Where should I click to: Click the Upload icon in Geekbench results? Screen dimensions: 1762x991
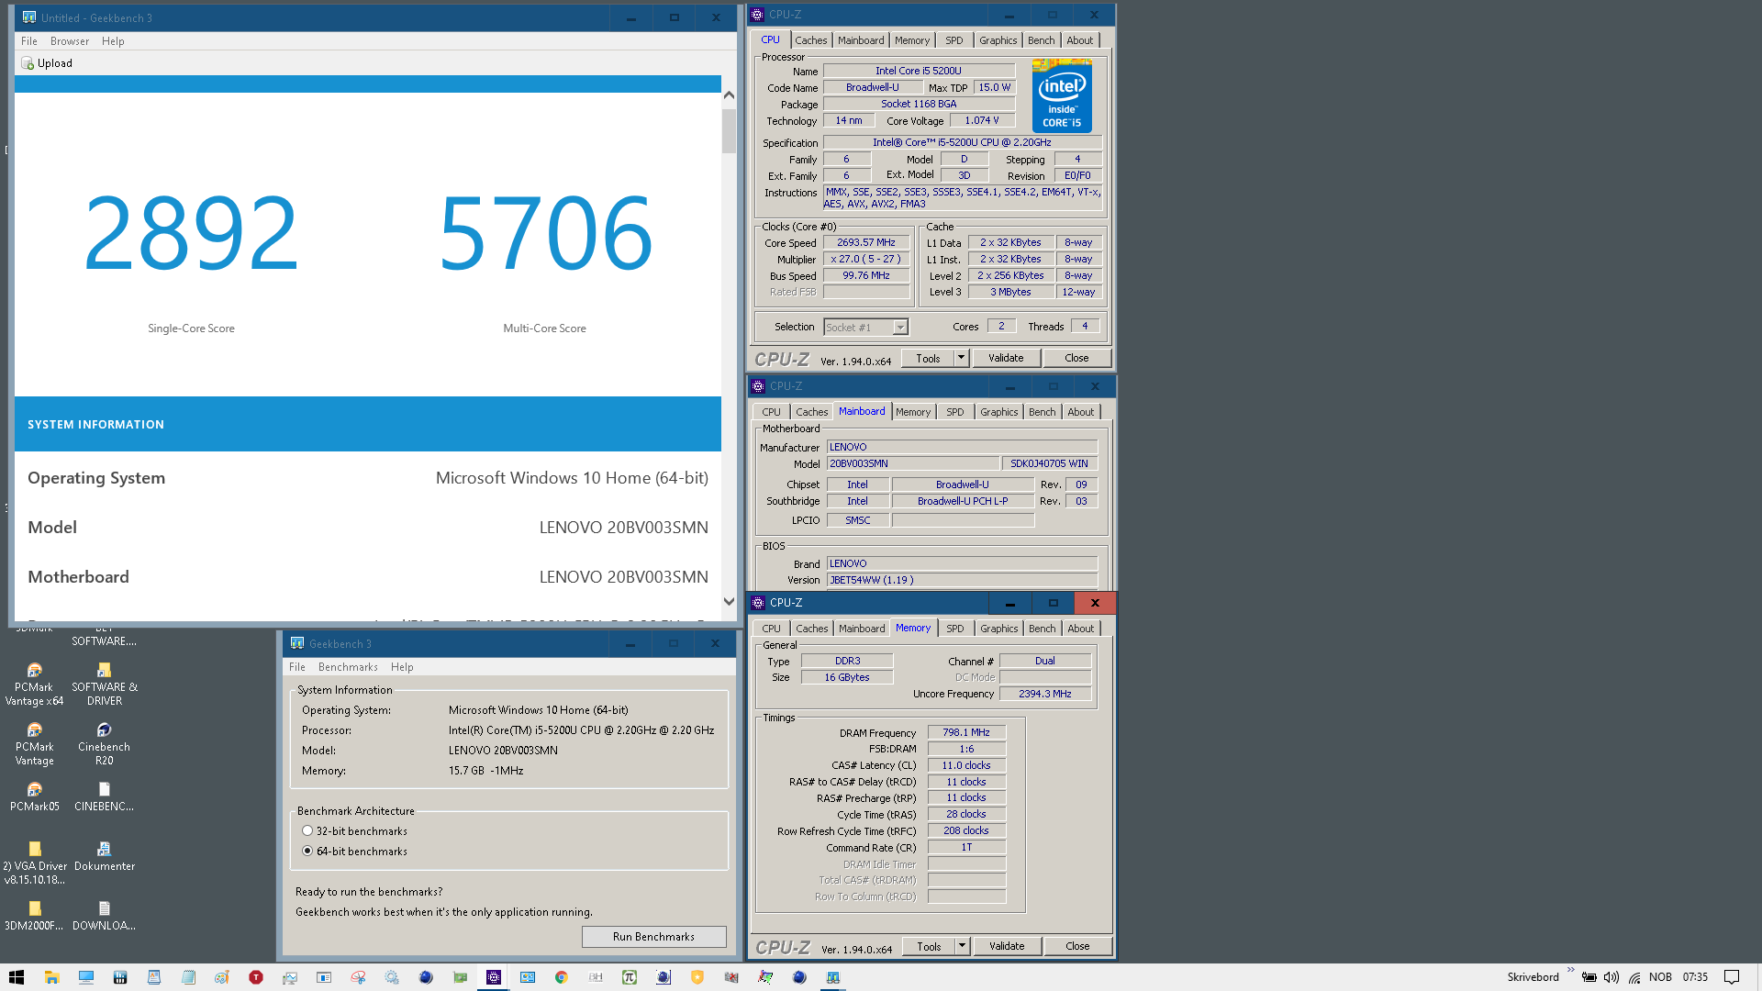click(x=28, y=63)
